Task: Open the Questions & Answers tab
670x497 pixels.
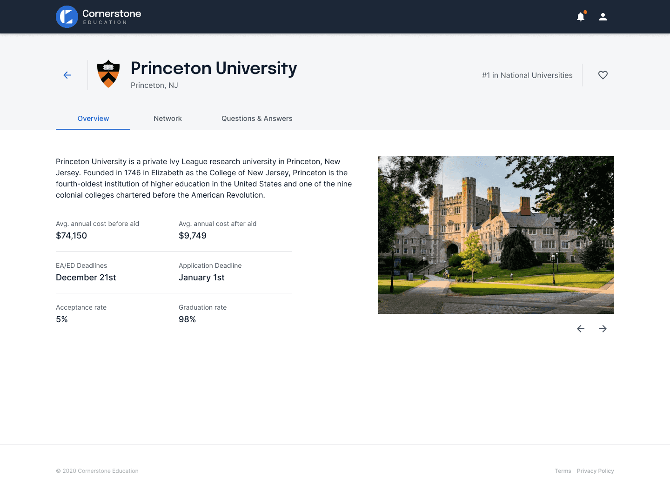Action: (x=257, y=119)
